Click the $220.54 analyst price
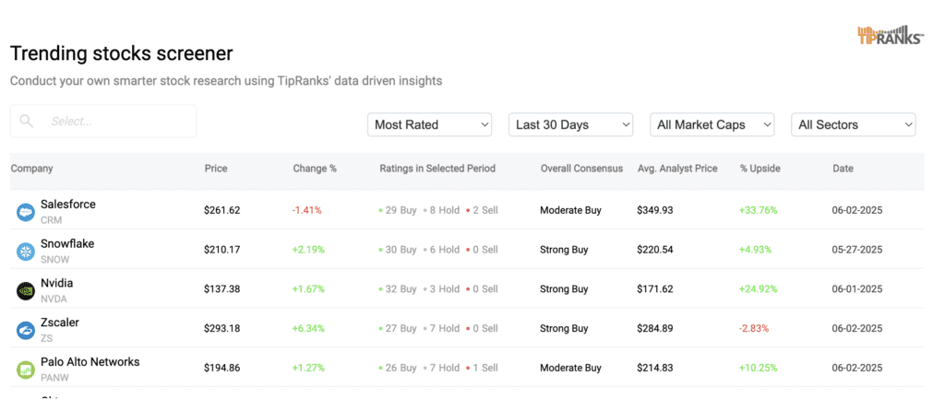 point(655,250)
